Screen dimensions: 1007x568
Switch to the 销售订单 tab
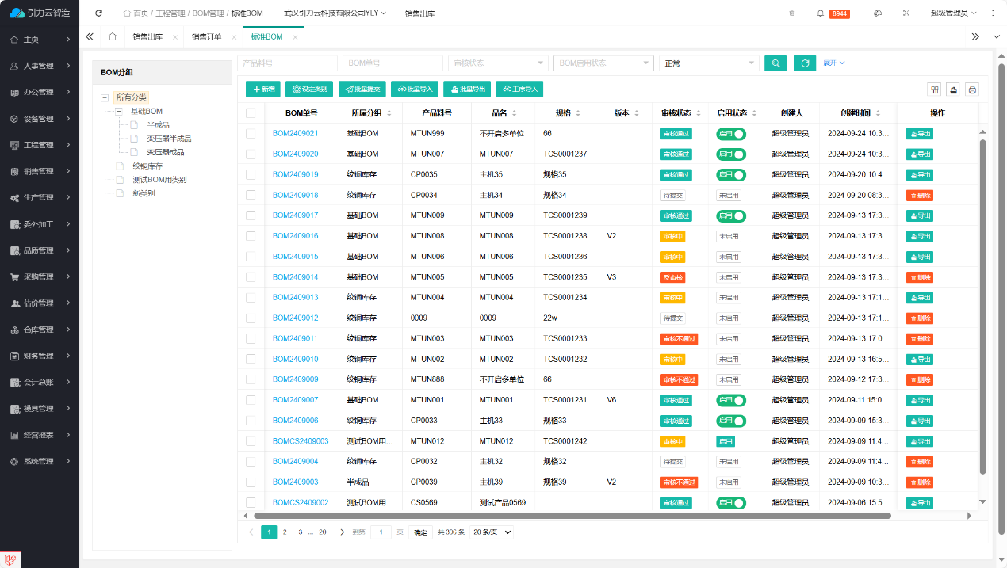pyautogui.click(x=206, y=37)
